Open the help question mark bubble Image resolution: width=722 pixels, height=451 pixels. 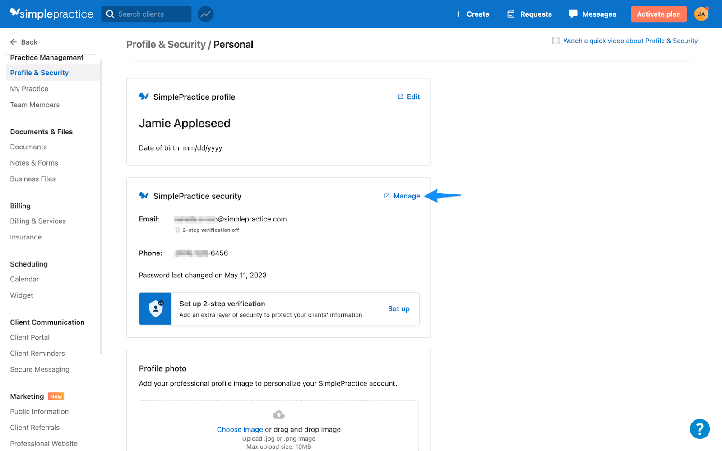click(x=699, y=429)
